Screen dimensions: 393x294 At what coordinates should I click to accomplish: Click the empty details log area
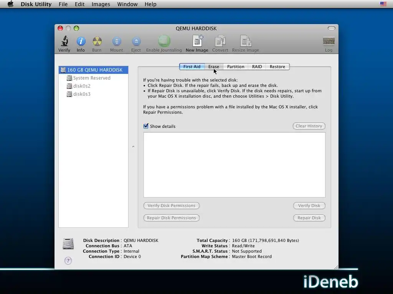pos(234,165)
